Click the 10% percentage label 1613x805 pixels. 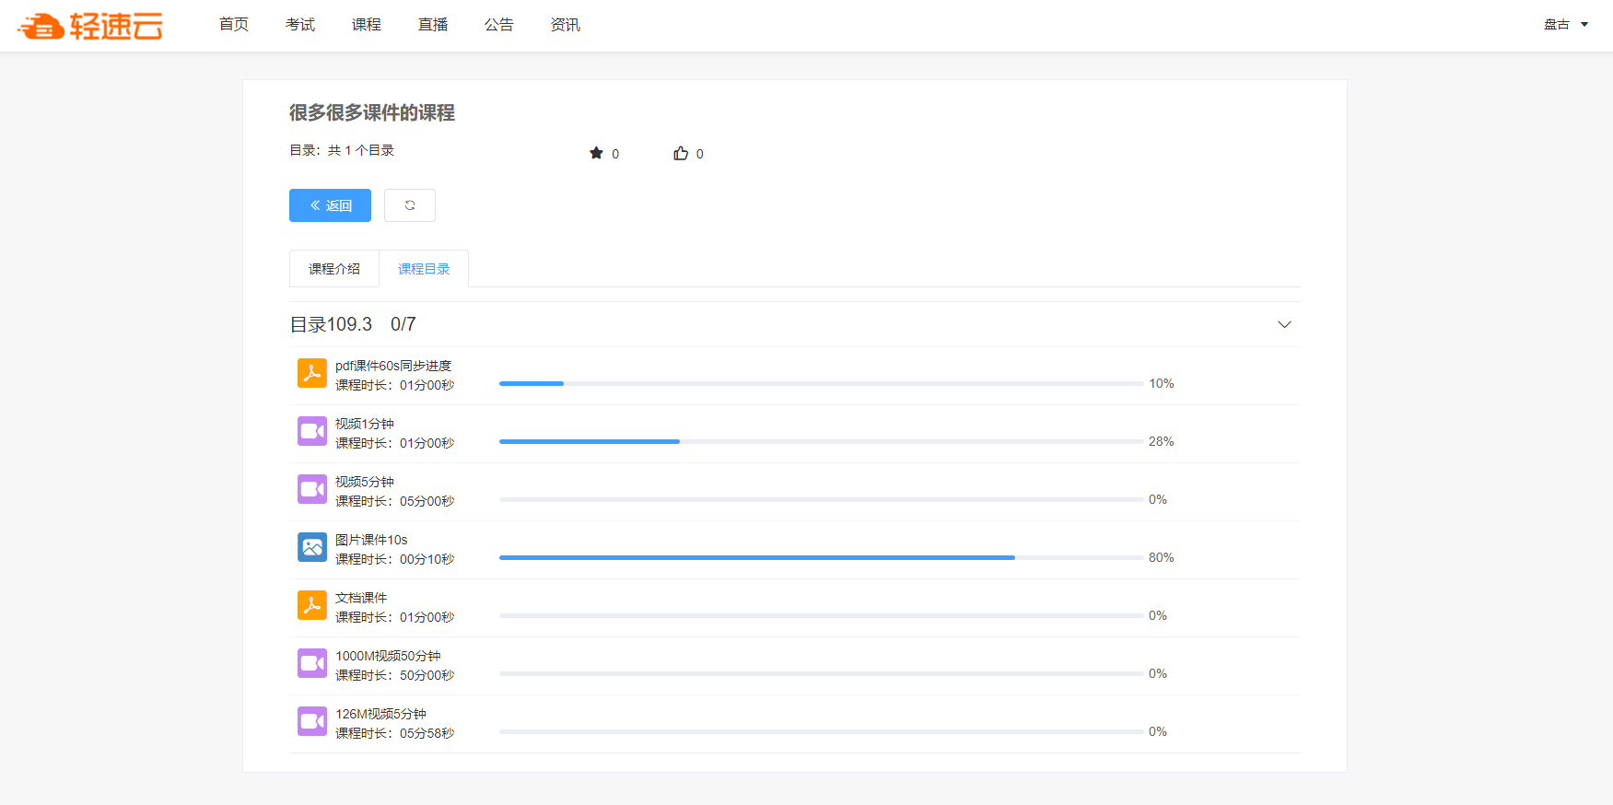[x=1161, y=383]
